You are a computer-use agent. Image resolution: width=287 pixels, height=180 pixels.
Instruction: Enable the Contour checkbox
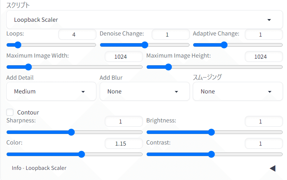point(10,112)
